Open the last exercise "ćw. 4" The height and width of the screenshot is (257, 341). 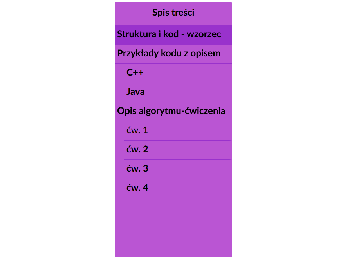pos(137,188)
